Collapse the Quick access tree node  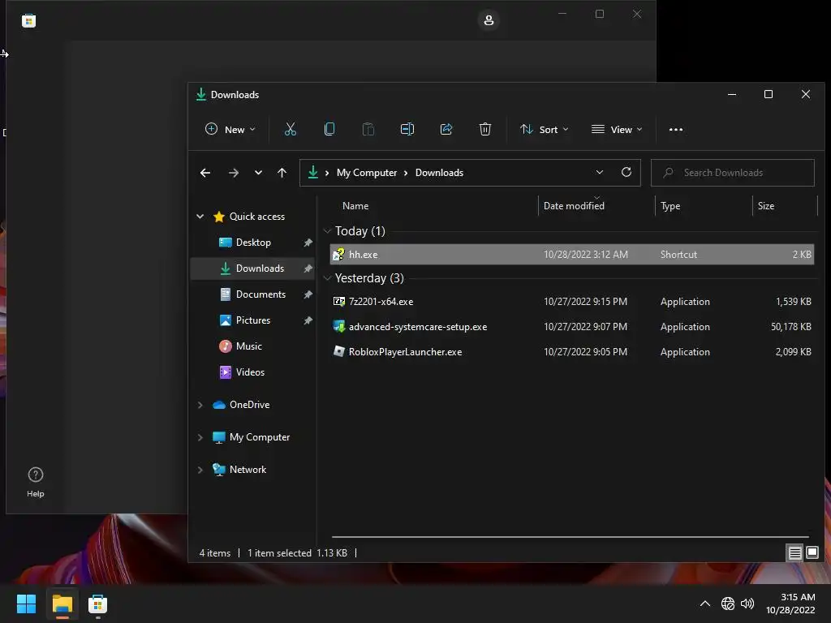pos(200,216)
